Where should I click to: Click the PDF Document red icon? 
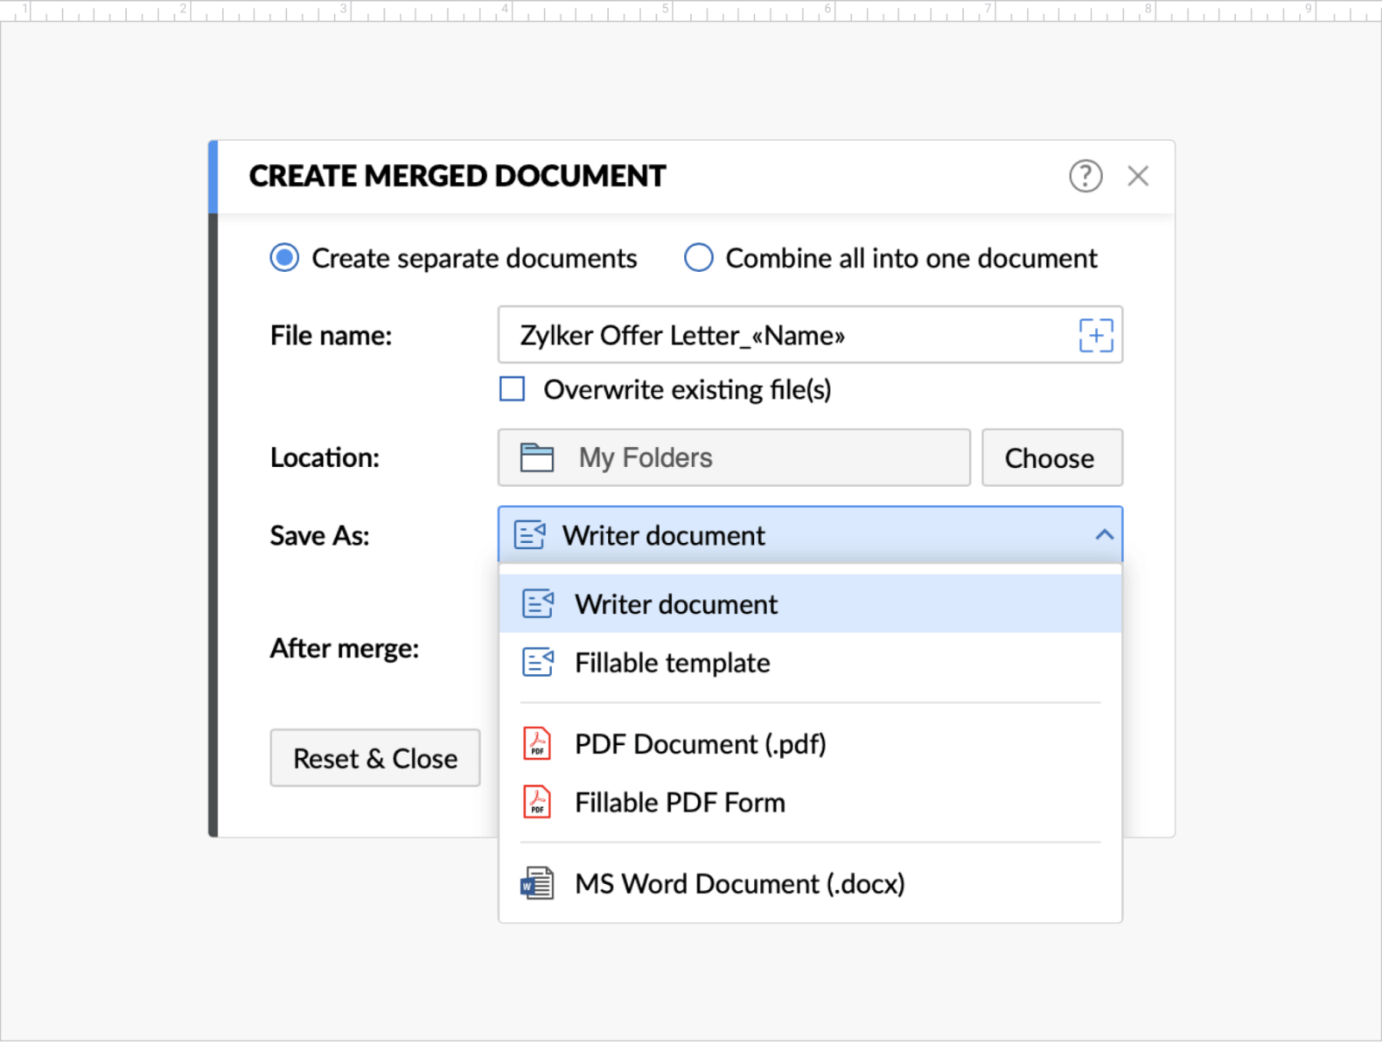pyautogui.click(x=536, y=743)
